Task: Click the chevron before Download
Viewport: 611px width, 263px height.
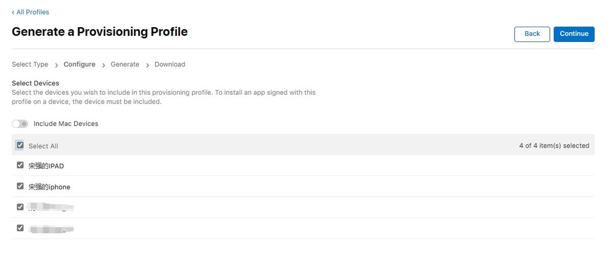Action: tap(148, 65)
